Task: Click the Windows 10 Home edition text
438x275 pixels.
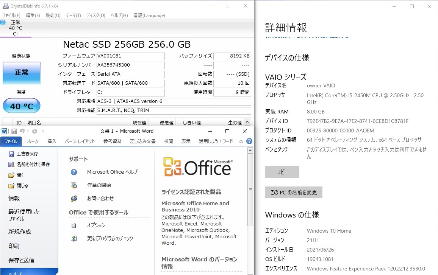Action: [329, 231]
